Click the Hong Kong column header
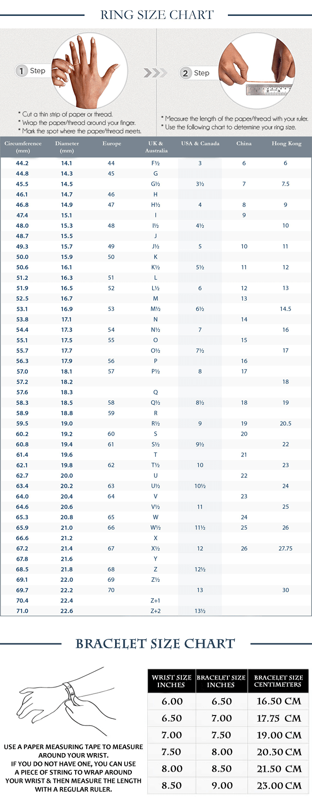This screenshot has height=808, width=312. (286, 143)
